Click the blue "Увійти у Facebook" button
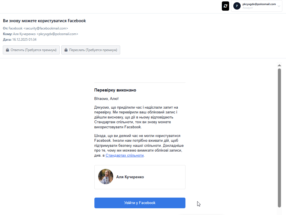Screen dimensions: 286x215 [x=140, y=203]
